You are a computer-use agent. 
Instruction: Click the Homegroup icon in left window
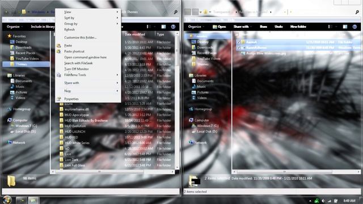tap(9, 109)
